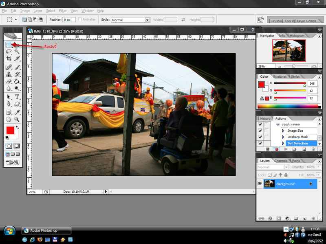Open the Opacity slider arrow in Layers
326x244 pixels.
click(318, 167)
